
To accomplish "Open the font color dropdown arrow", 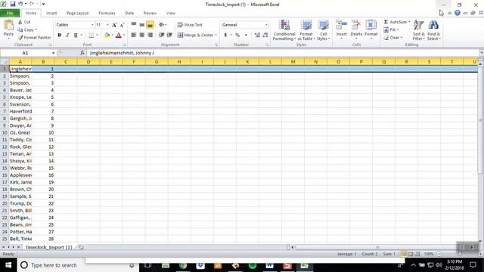I will tap(124, 36).
